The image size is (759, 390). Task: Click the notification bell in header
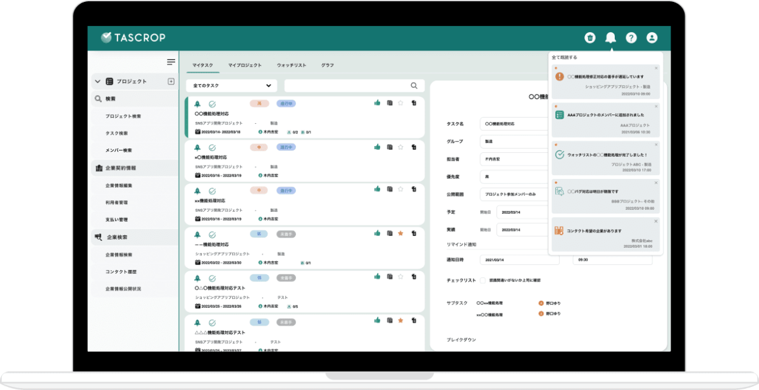[610, 38]
